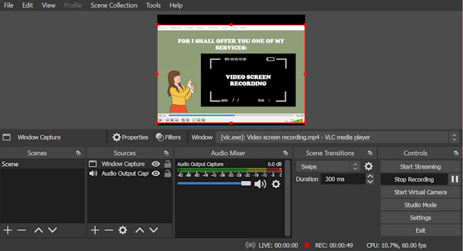The image size is (463, 251).
Task: Open source Properties with gear icon
Action: [130, 137]
